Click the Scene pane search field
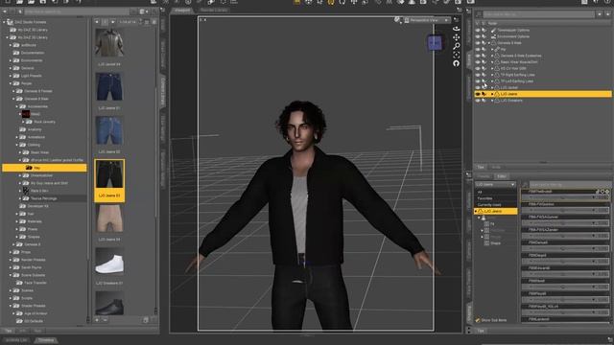614x345 pixels. click(538, 14)
